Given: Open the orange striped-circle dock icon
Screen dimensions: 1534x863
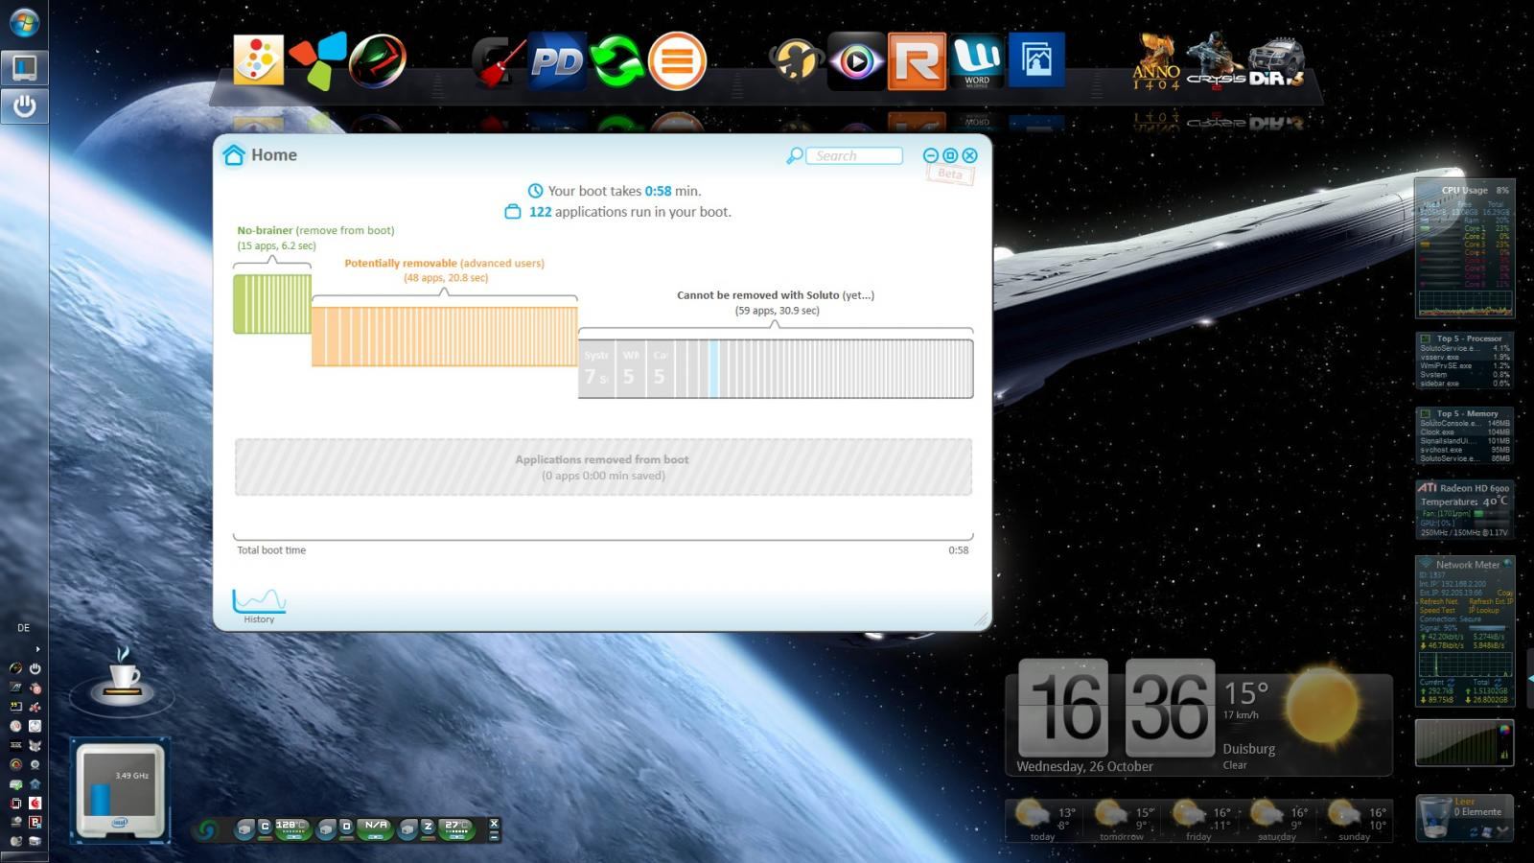Looking at the screenshot, I should pyautogui.click(x=677, y=60).
